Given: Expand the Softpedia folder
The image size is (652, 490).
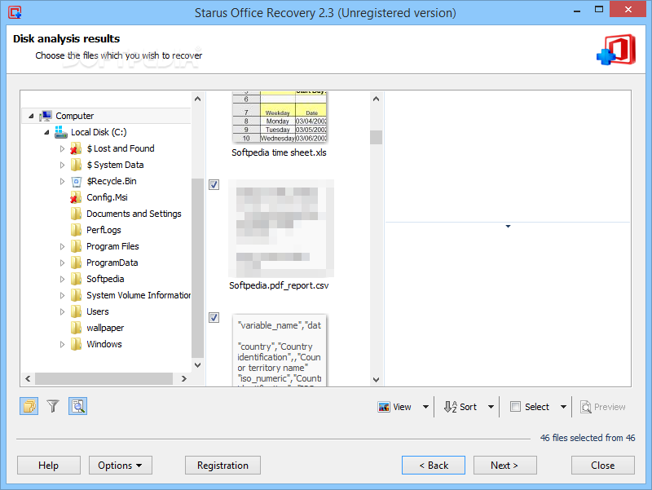Looking at the screenshot, I should (x=63, y=279).
